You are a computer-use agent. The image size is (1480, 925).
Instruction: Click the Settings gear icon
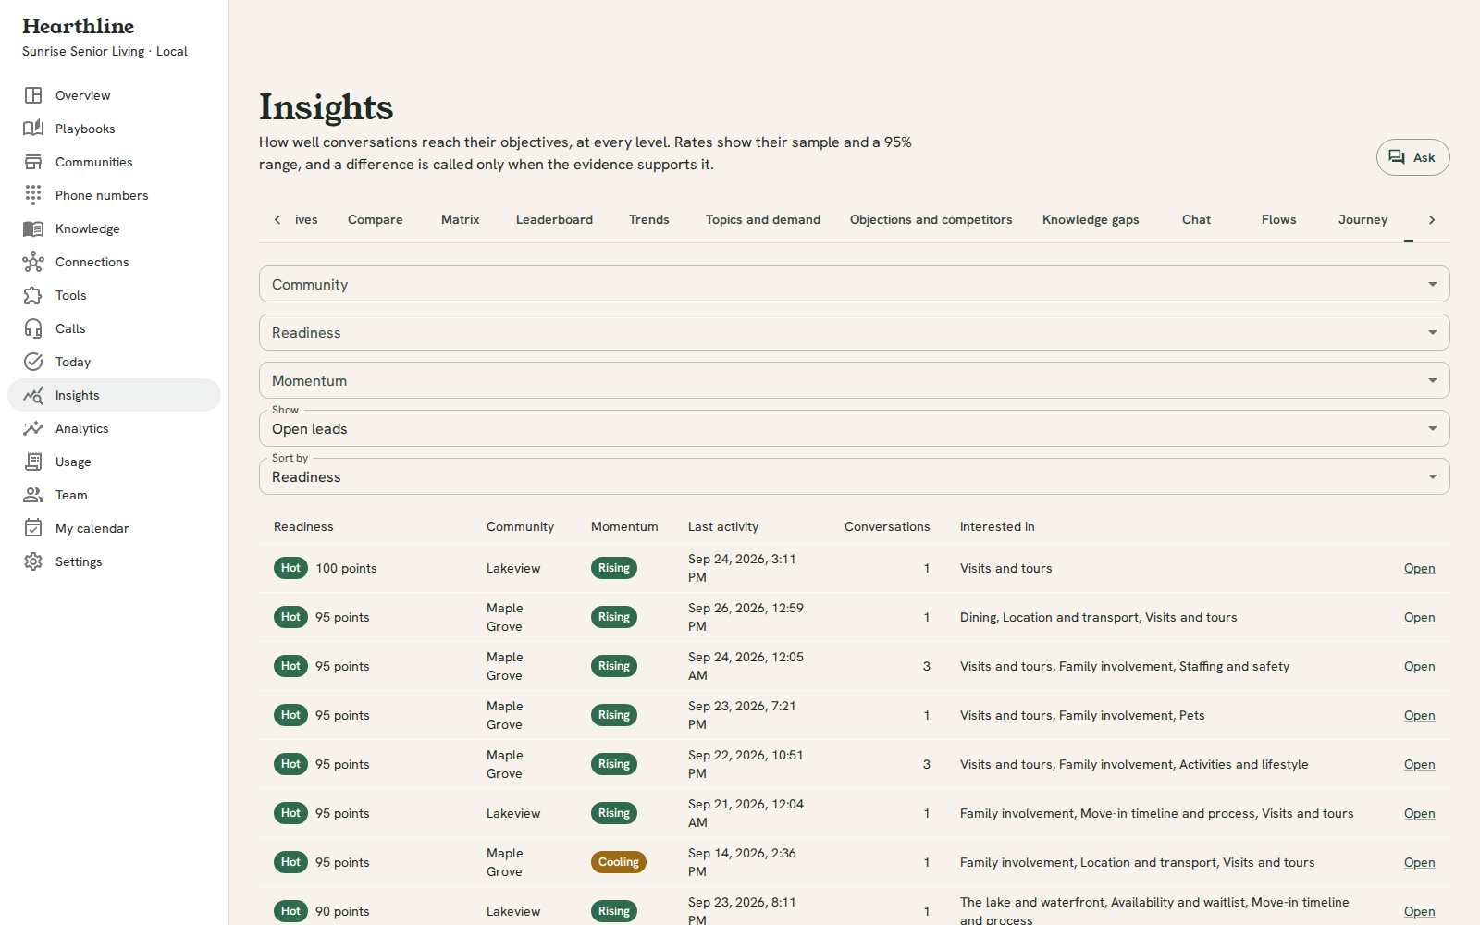coord(33,561)
